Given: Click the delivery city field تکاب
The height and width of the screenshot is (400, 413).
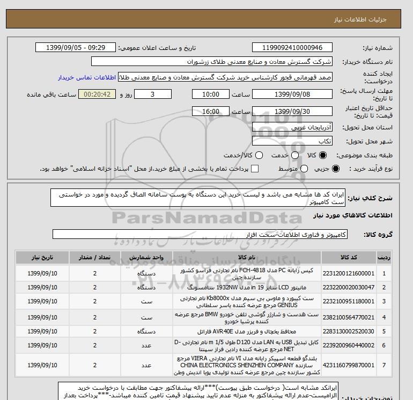Looking at the screenshot, I should [x=292, y=141].
